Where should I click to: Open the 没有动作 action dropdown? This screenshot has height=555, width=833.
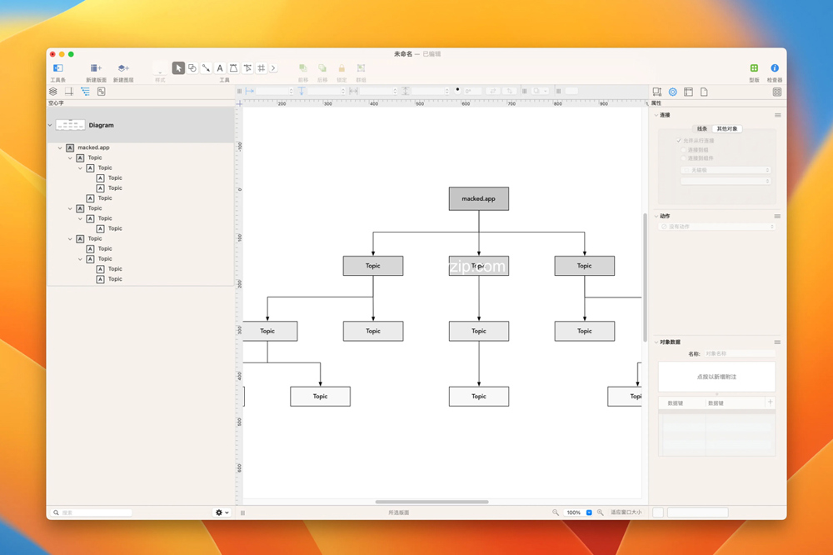point(717,227)
